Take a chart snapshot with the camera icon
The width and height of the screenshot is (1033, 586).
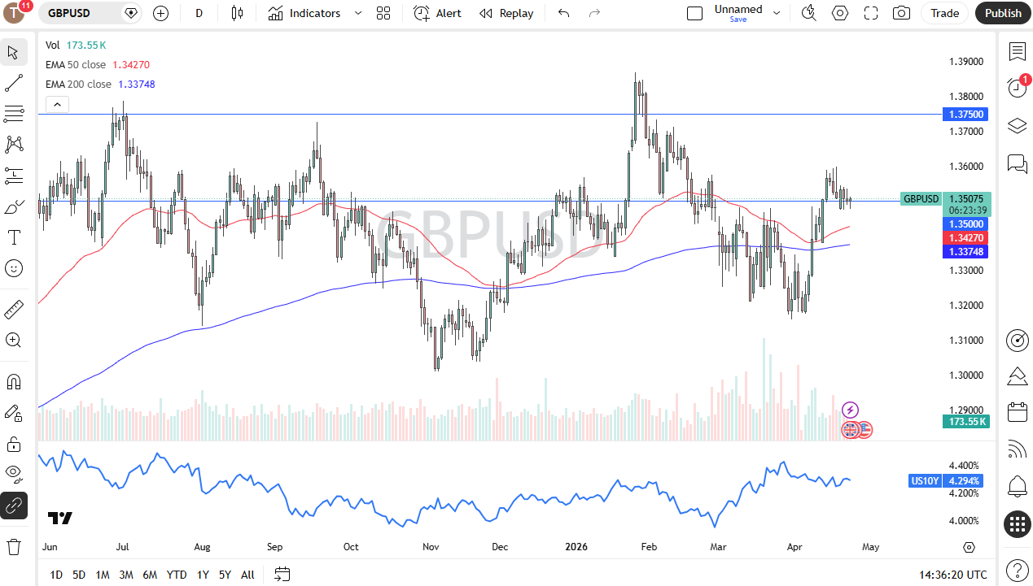[x=901, y=13]
